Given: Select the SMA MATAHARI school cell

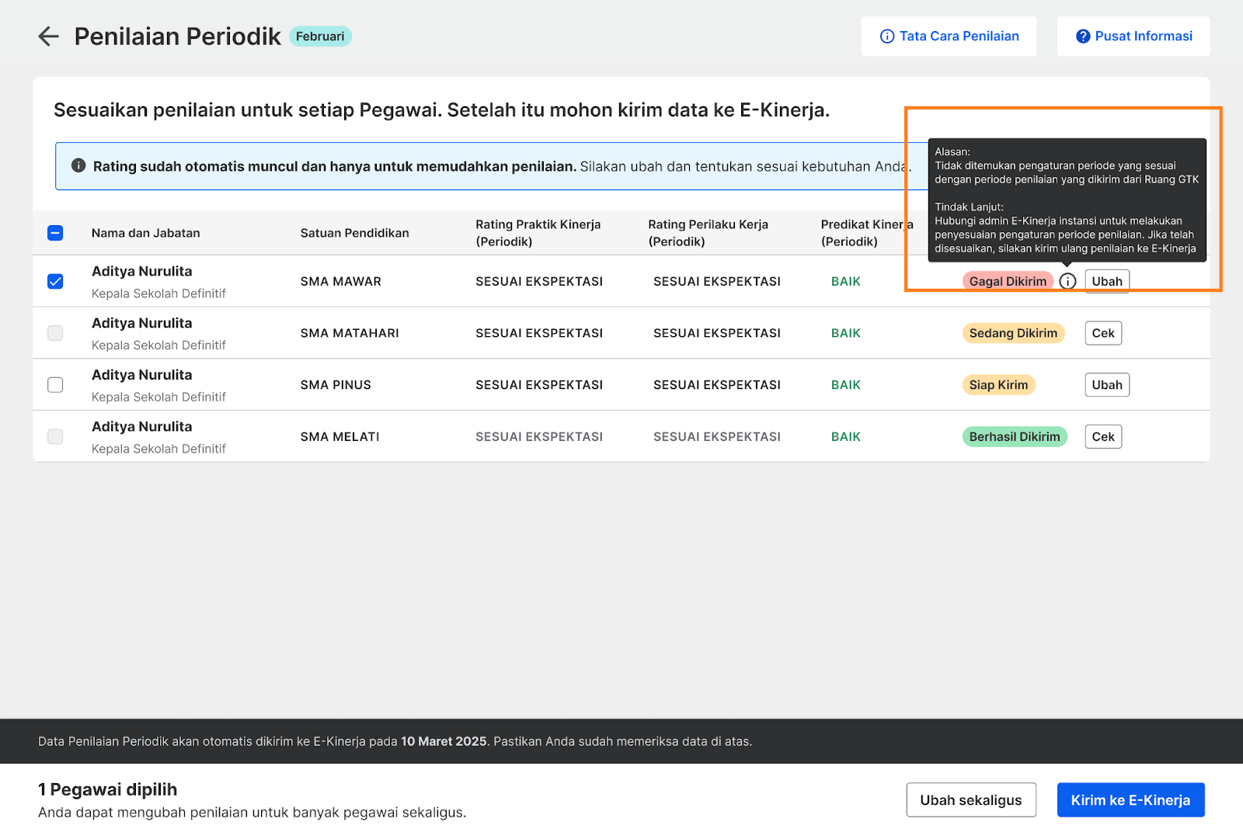Looking at the screenshot, I should (x=350, y=333).
